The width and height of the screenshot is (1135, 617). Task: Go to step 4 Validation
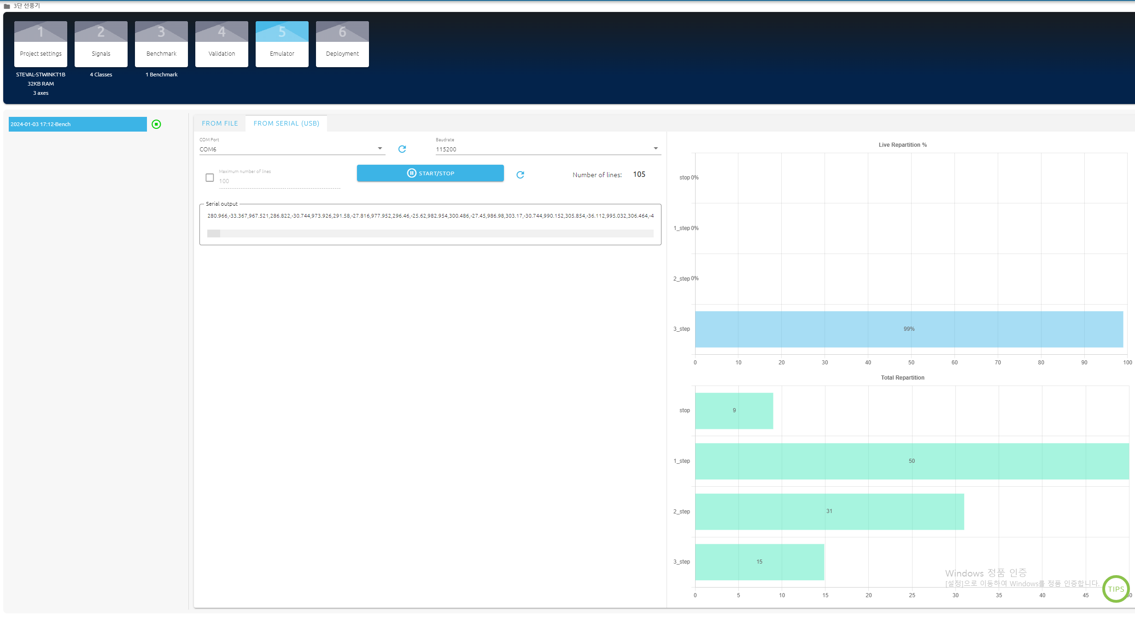click(x=222, y=44)
